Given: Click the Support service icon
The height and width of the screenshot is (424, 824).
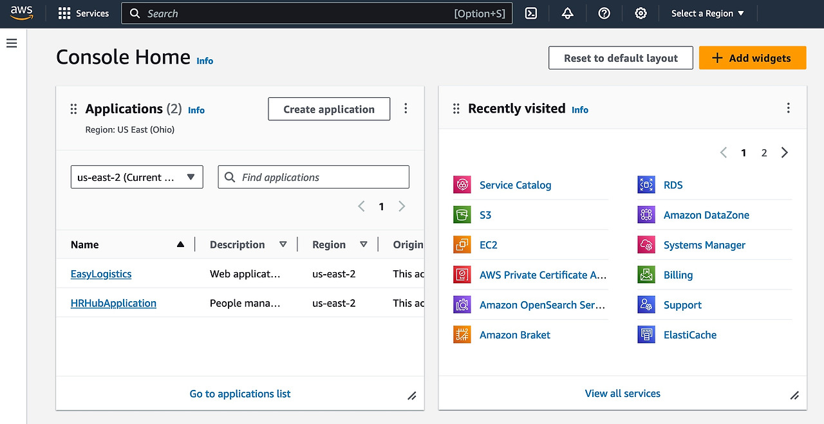Looking at the screenshot, I should tap(646, 305).
